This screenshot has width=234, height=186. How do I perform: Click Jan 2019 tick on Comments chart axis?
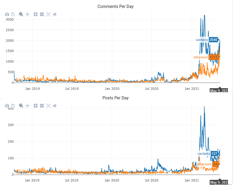point(32,89)
